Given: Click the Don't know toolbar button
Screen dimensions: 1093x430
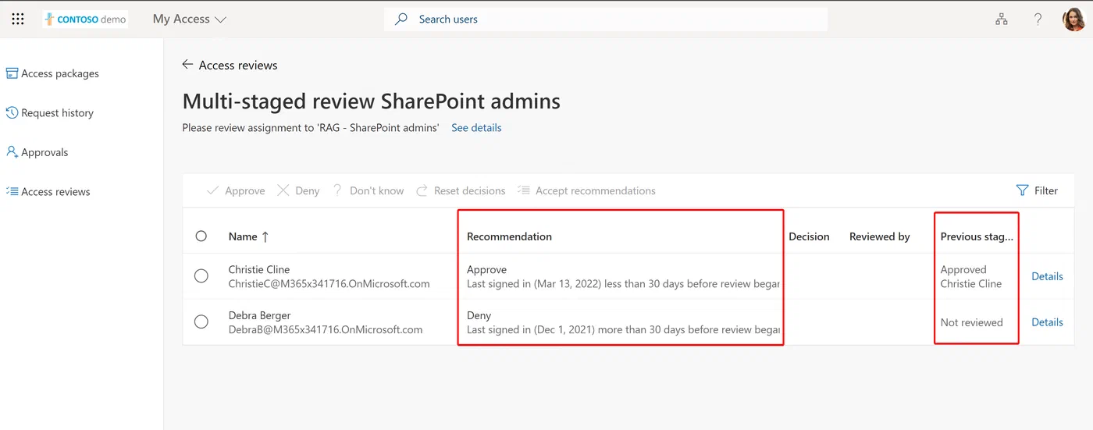Looking at the screenshot, I should tap(368, 190).
